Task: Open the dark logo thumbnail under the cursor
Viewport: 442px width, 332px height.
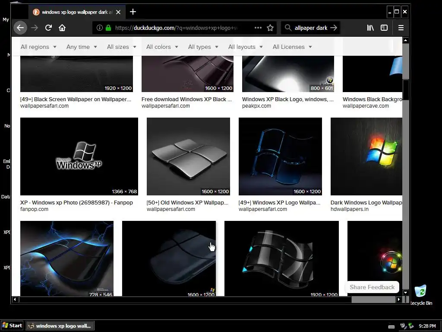Action: (x=169, y=259)
